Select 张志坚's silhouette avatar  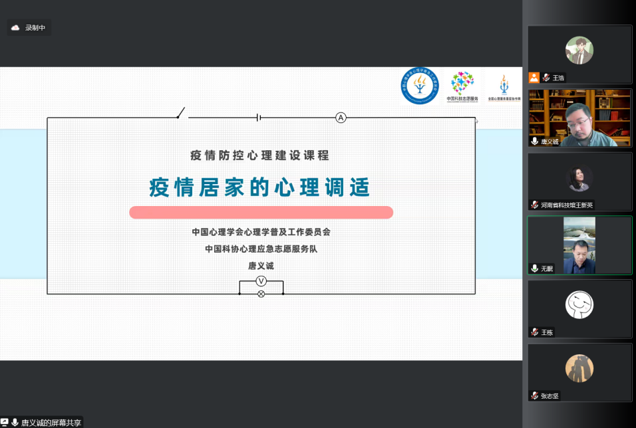579,368
